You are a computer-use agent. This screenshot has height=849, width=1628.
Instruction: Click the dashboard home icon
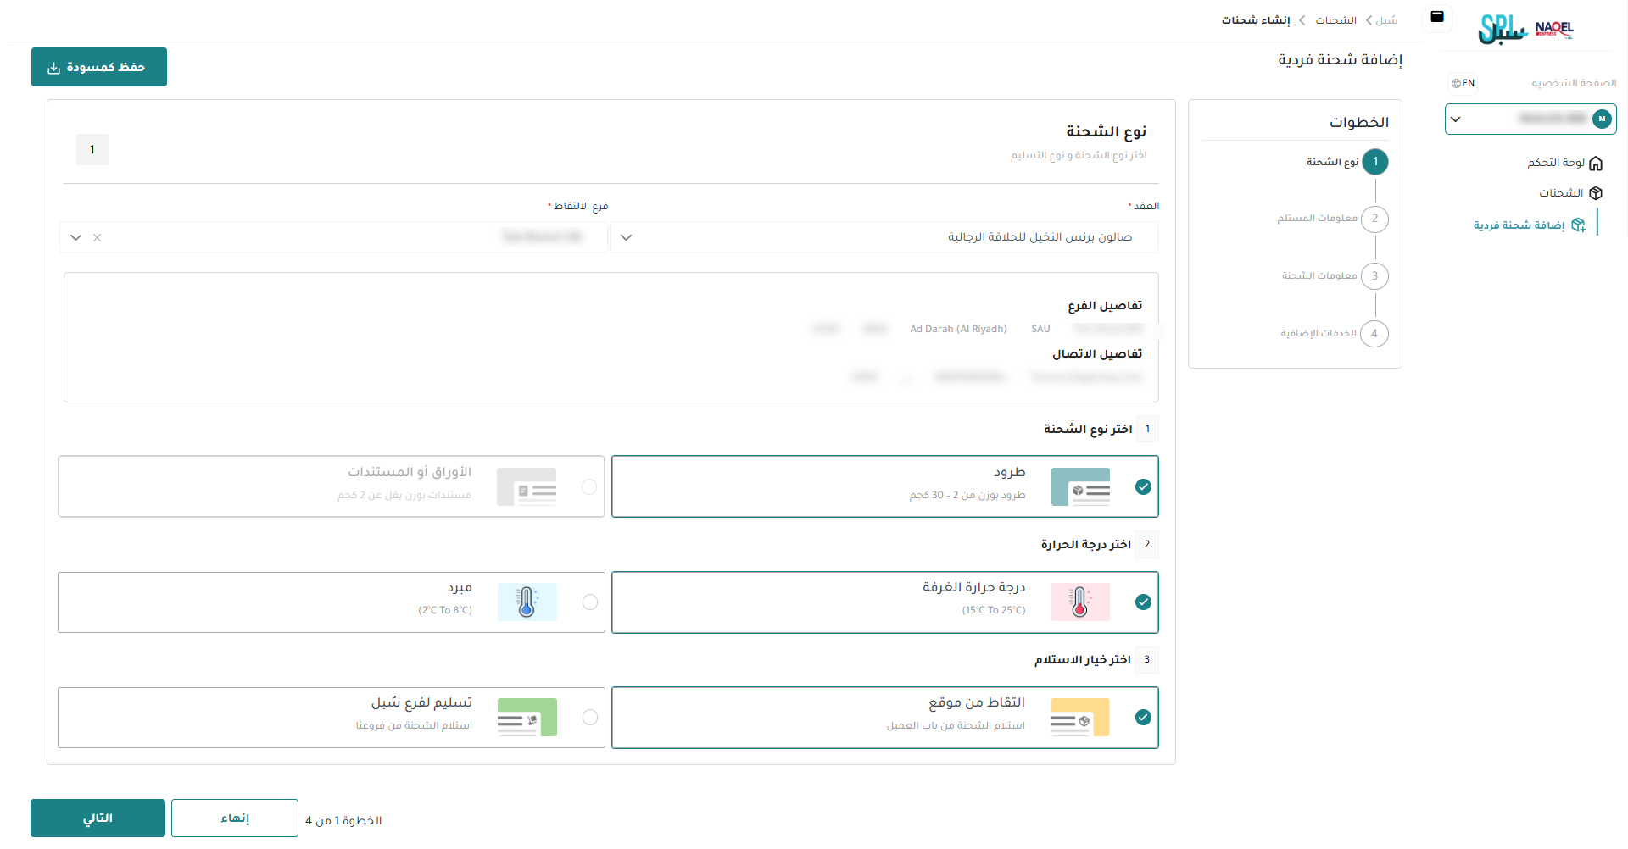pos(1596,163)
